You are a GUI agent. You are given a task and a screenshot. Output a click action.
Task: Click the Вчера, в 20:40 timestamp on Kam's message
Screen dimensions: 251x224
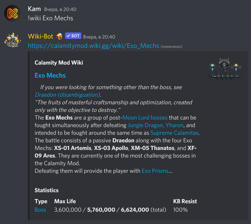pos(60,9)
